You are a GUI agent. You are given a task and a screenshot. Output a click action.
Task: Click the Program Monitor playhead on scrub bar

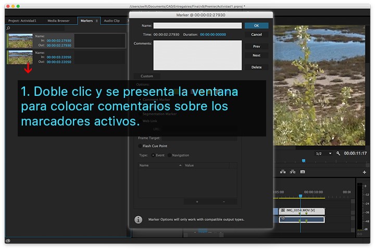tap(304, 160)
